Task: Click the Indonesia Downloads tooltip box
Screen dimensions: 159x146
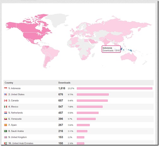Action: pyautogui.click(x=111, y=49)
